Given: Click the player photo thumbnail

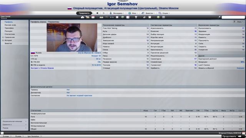Looking at the screenshot, I should click(72, 38).
